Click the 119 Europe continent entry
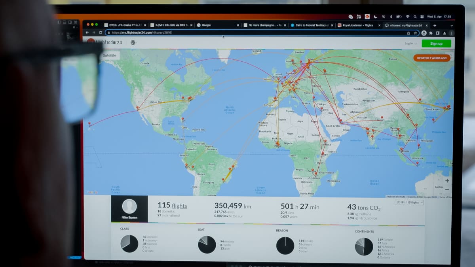This screenshot has width=475, height=267. (385, 240)
